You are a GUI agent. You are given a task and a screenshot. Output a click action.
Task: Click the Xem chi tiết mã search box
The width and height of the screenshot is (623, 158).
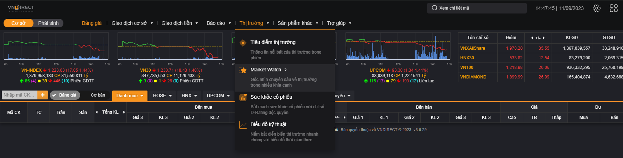477,8
